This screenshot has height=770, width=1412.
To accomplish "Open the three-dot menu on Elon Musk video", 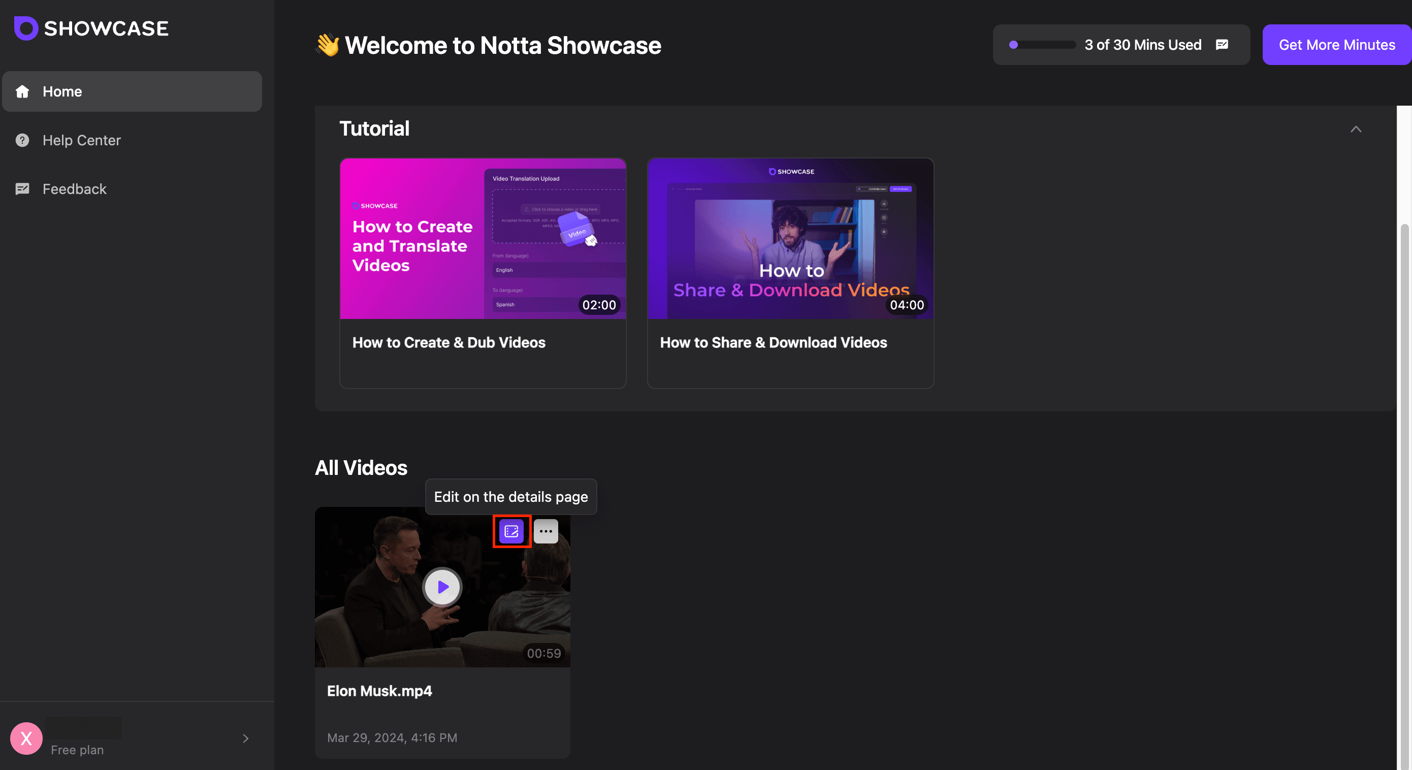I will (546, 531).
